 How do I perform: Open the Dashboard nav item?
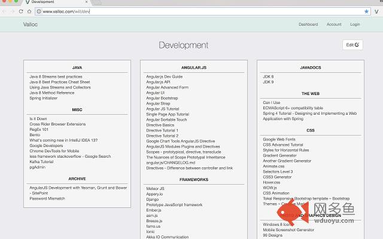308,24
